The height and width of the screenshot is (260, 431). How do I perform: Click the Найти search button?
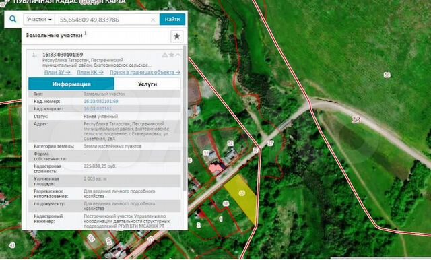(x=172, y=20)
